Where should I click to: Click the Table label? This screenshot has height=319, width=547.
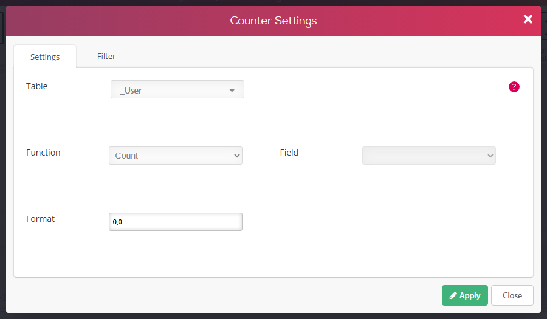(x=36, y=86)
